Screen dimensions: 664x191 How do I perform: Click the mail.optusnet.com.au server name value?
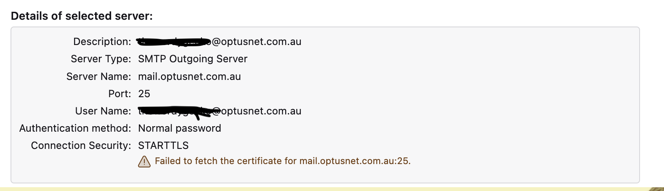tap(189, 77)
